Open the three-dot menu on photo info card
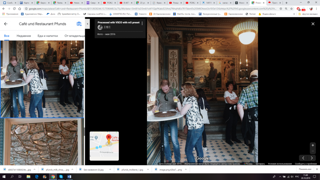 pos(142,23)
